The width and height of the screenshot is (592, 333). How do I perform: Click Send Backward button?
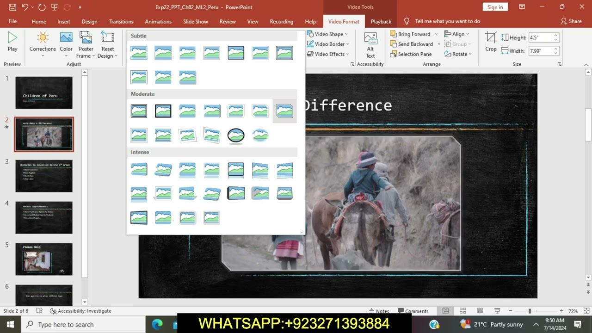point(411,44)
